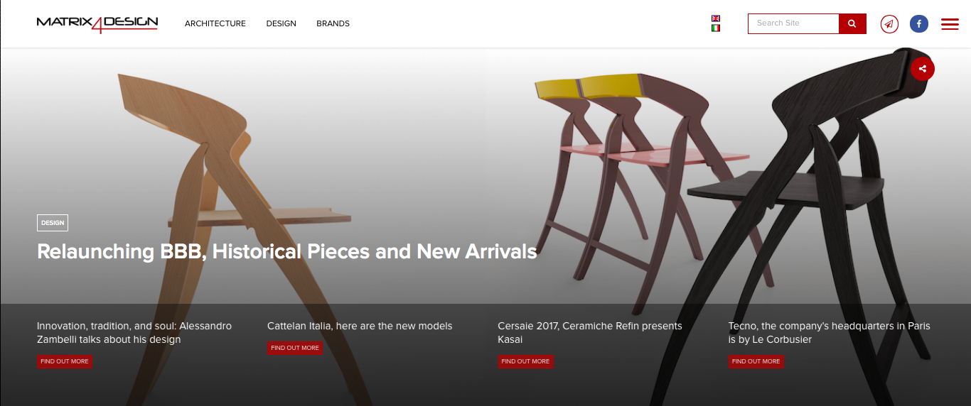Open the Brands menu item
This screenshot has width=971, height=406.
pyautogui.click(x=333, y=23)
